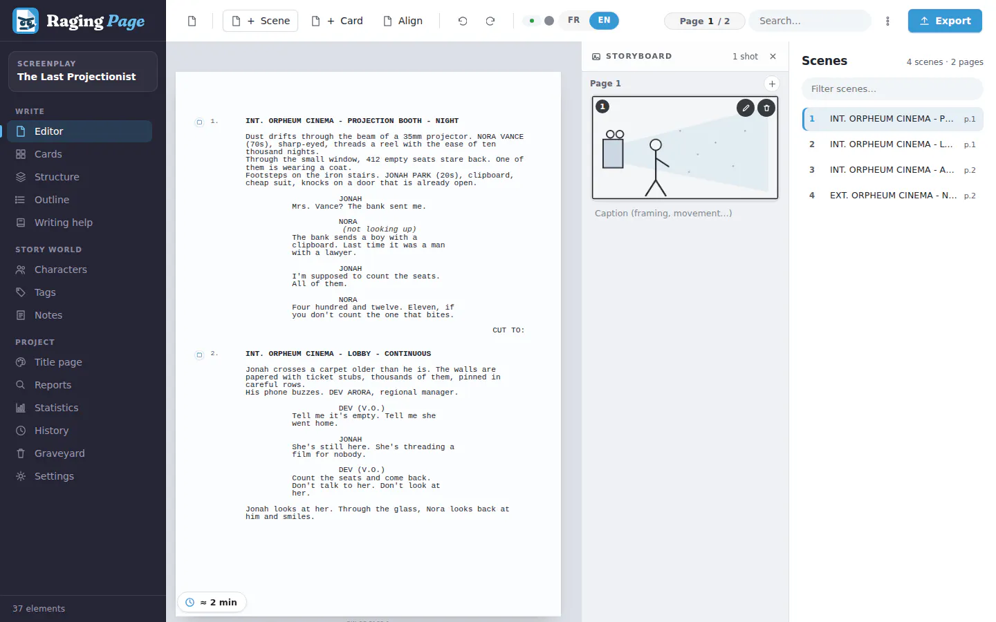Click the storyboard caption field
Image resolution: width=996 pixels, height=622 pixels.
click(x=685, y=214)
